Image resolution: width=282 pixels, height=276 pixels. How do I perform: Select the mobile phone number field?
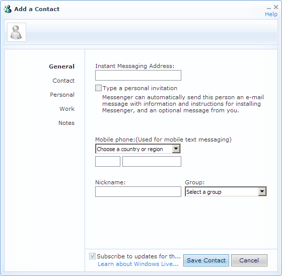click(x=152, y=161)
